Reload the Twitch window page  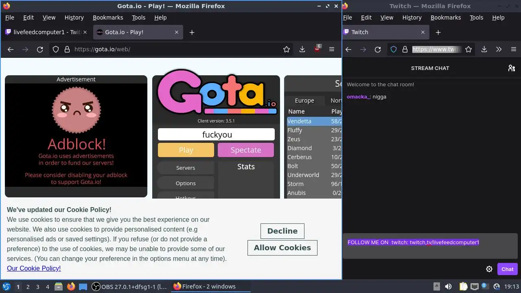(x=378, y=49)
